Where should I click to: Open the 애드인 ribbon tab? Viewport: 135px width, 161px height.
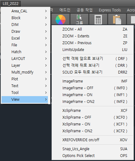click(65, 10)
